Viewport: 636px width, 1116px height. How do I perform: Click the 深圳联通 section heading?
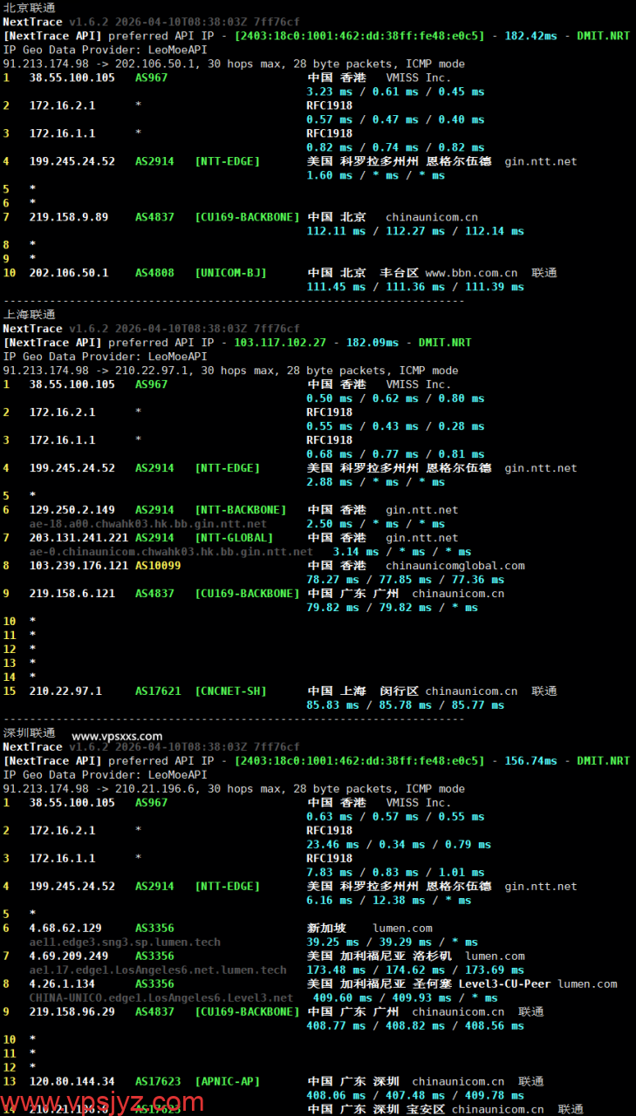click(x=29, y=732)
